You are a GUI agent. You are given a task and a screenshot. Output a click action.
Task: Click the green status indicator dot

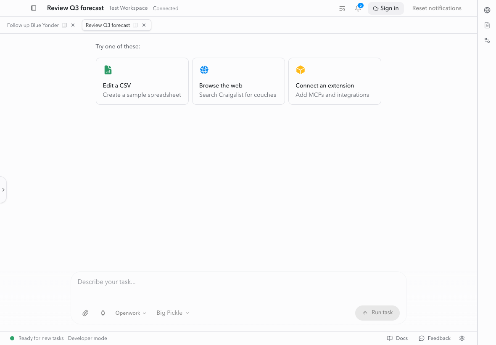[x=12, y=338]
